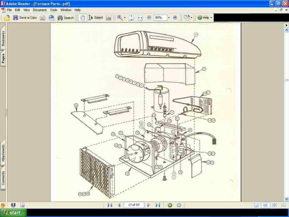289x217 pixels.
Task: Jump to the first page
Action: click(x=110, y=205)
